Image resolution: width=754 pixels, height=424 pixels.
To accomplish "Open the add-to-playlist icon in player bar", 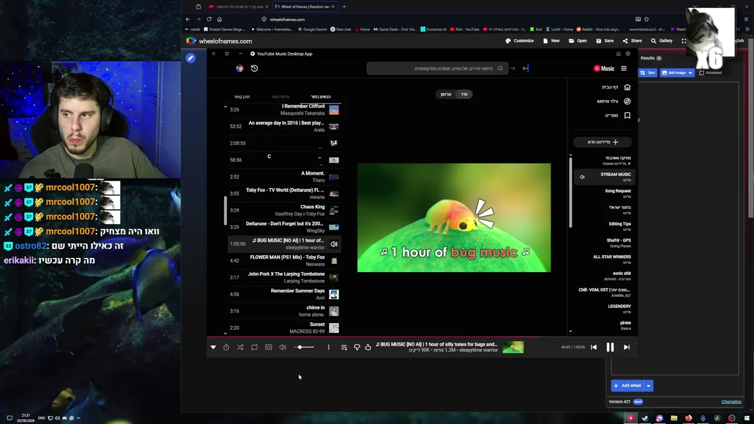I will pos(344,347).
